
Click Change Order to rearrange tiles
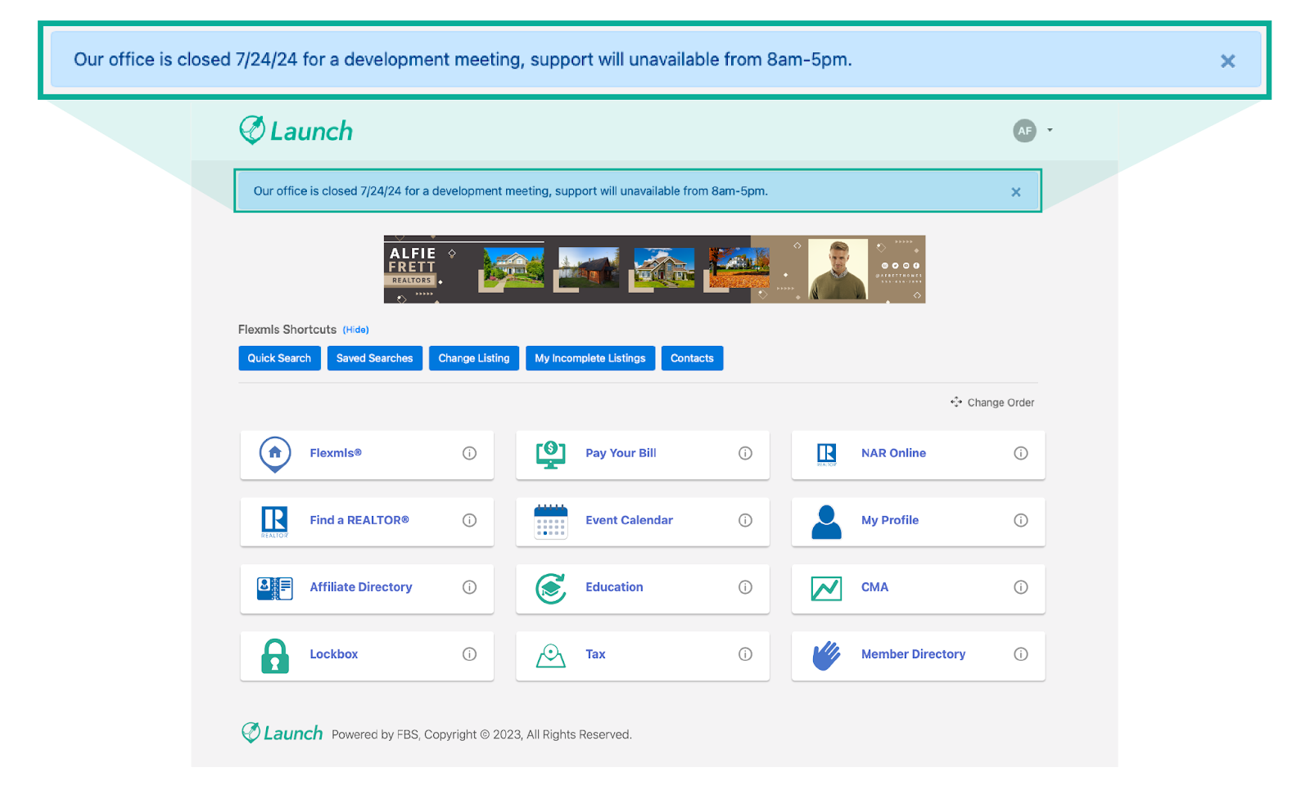pos(992,402)
